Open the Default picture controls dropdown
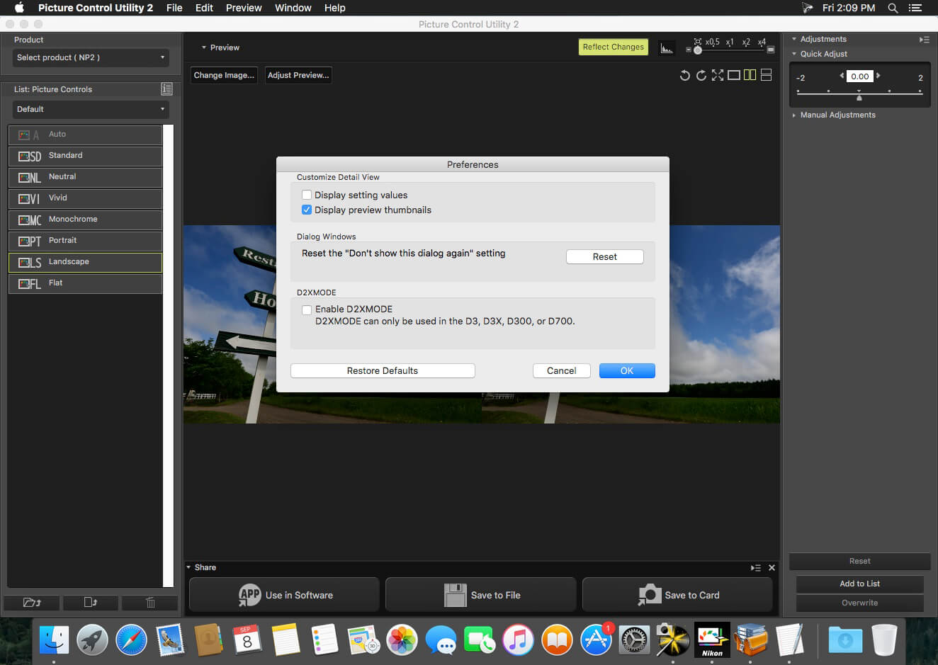938x665 pixels. (91, 109)
